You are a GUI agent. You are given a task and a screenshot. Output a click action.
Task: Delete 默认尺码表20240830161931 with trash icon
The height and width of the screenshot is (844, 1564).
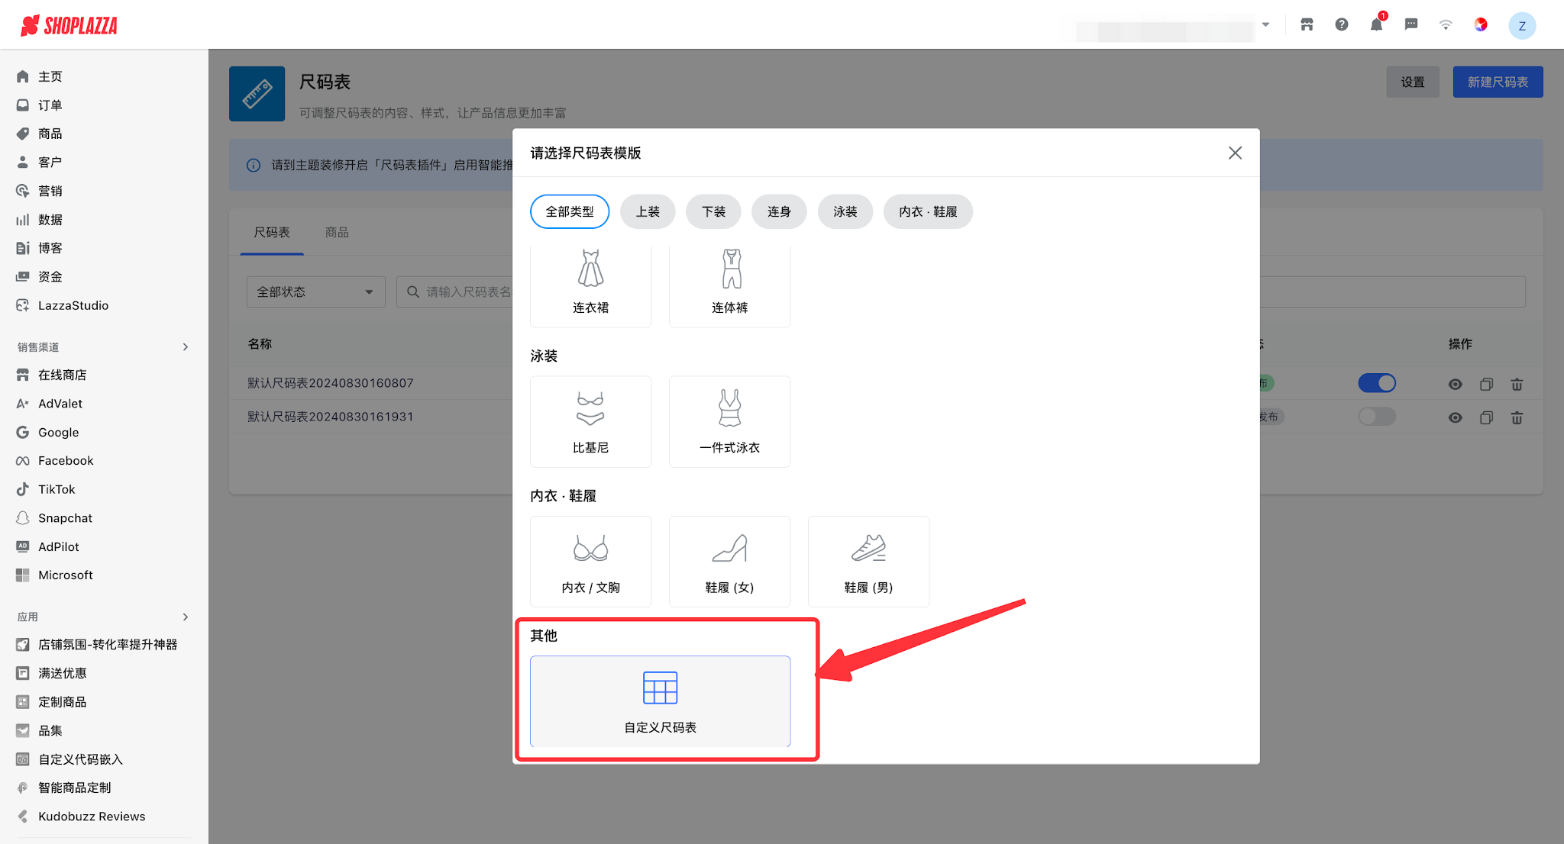1517,417
